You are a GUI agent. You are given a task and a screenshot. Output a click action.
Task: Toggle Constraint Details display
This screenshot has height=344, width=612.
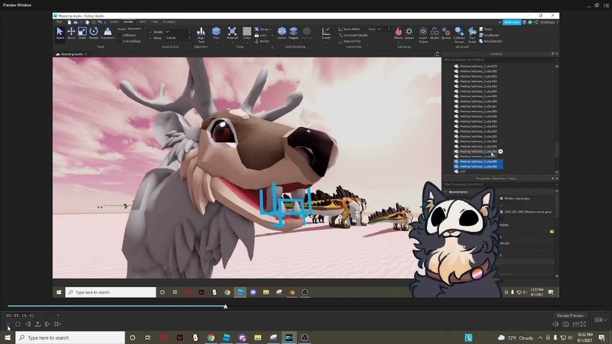click(x=353, y=35)
